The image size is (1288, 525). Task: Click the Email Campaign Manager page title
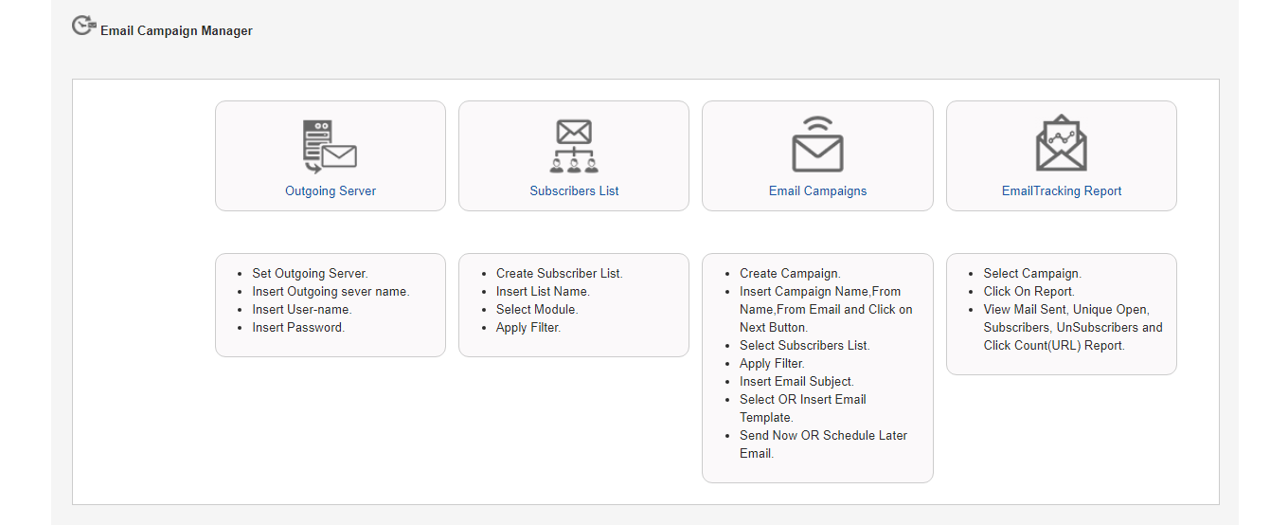176,30
